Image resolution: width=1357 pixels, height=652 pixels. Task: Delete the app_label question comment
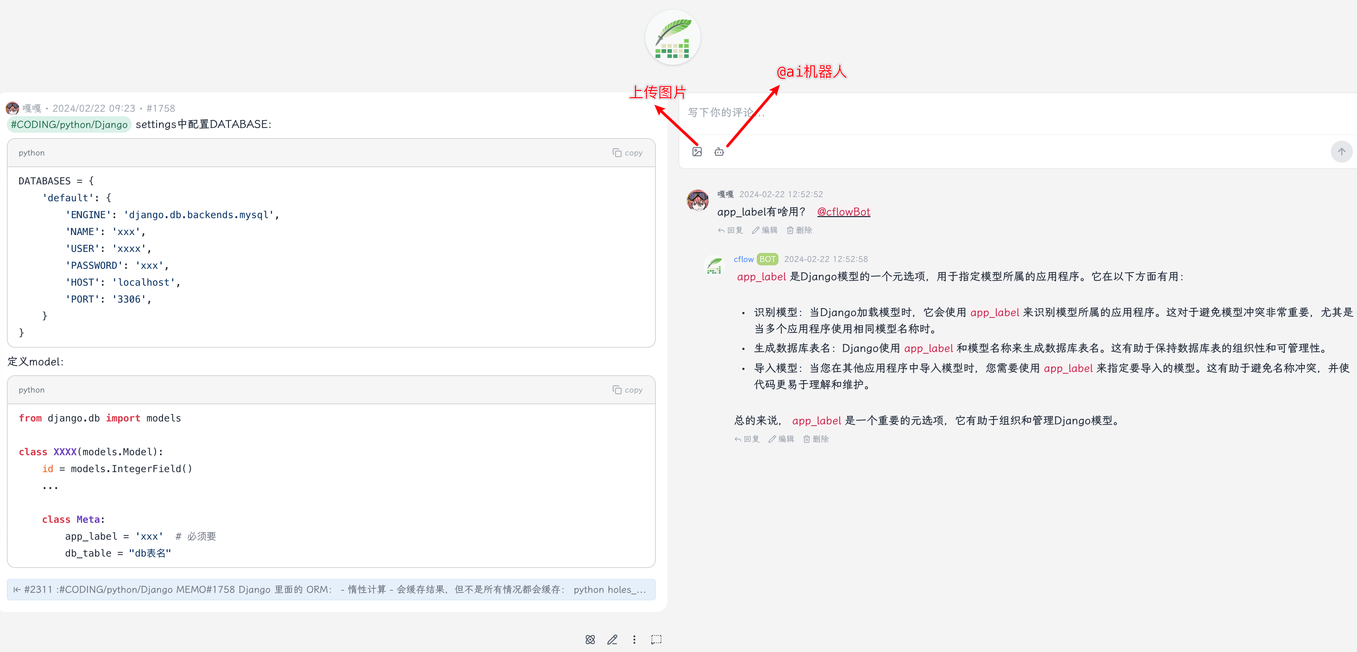coord(799,230)
